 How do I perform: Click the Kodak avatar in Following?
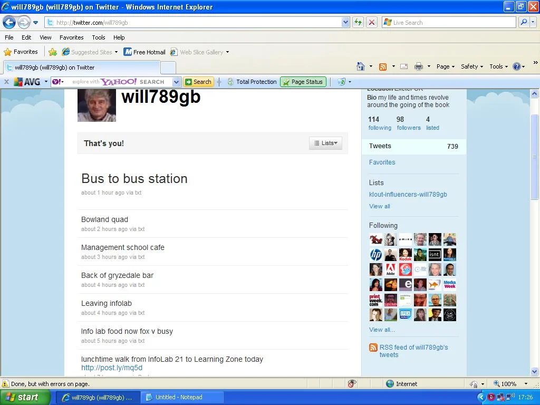coord(406,255)
